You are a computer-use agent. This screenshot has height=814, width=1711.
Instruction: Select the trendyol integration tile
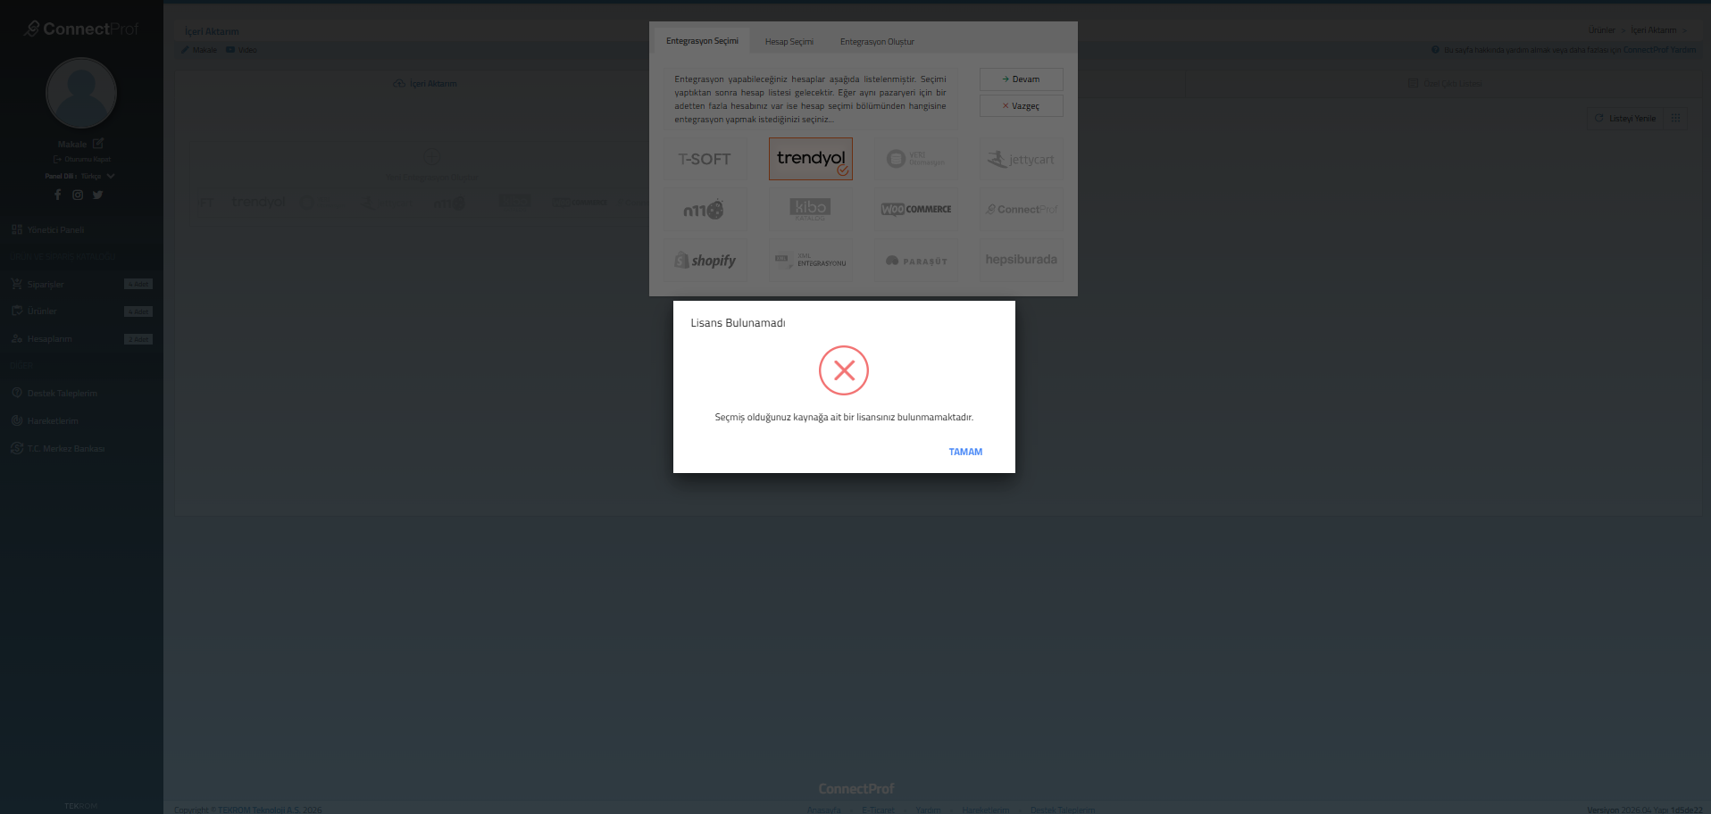tap(811, 159)
